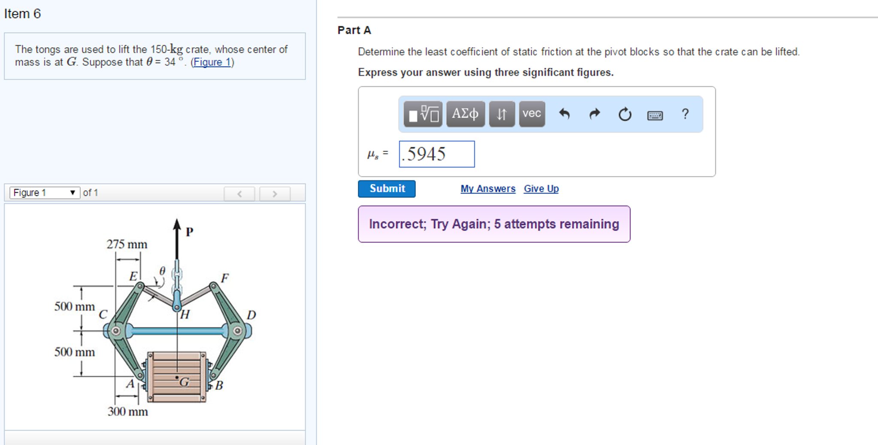This screenshot has width=878, height=445.
Task: Select the tongs diagram figure image
Action: [x=155, y=317]
